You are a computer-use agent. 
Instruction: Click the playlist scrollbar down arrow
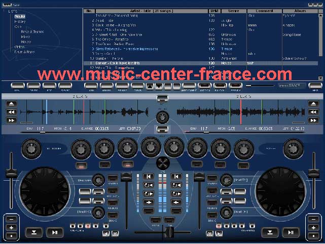[x=320, y=78]
